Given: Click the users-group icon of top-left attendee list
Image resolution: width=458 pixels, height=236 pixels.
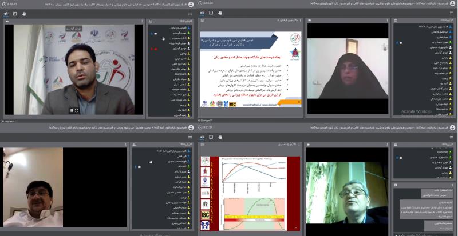Looking at the screenshot, I should click(150, 21).
